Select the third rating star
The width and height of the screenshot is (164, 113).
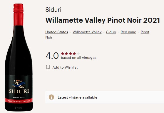pyautogui.click(x=71, y=54)
